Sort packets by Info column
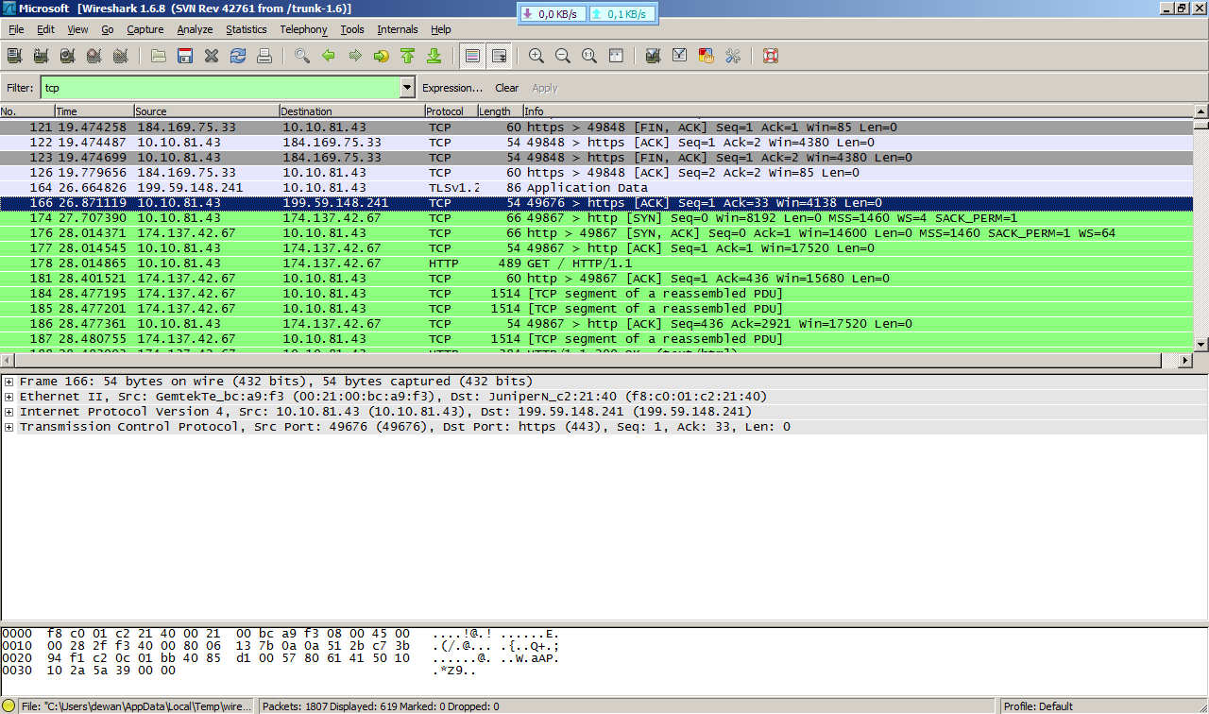1209x714 pixels. pos(858,111)
